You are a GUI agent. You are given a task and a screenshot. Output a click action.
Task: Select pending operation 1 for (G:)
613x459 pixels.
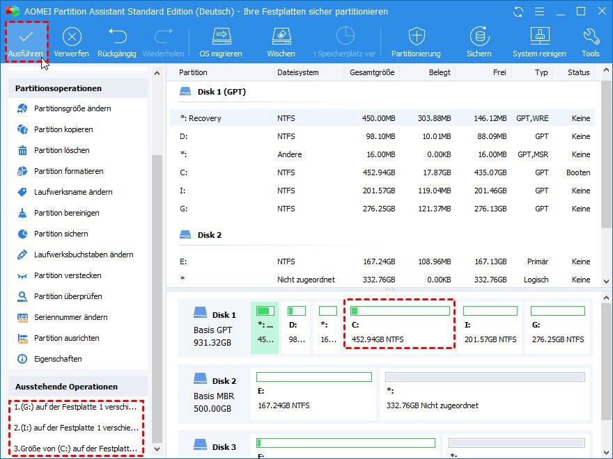click(x=76, y=407)
